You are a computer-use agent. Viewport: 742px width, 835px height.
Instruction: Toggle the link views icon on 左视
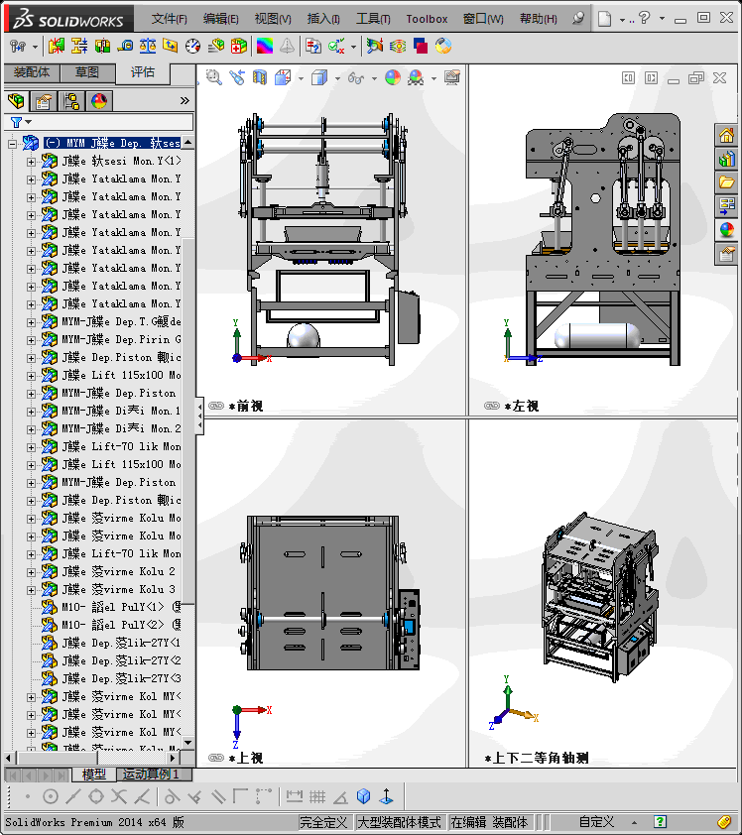(x=492, y=406)
